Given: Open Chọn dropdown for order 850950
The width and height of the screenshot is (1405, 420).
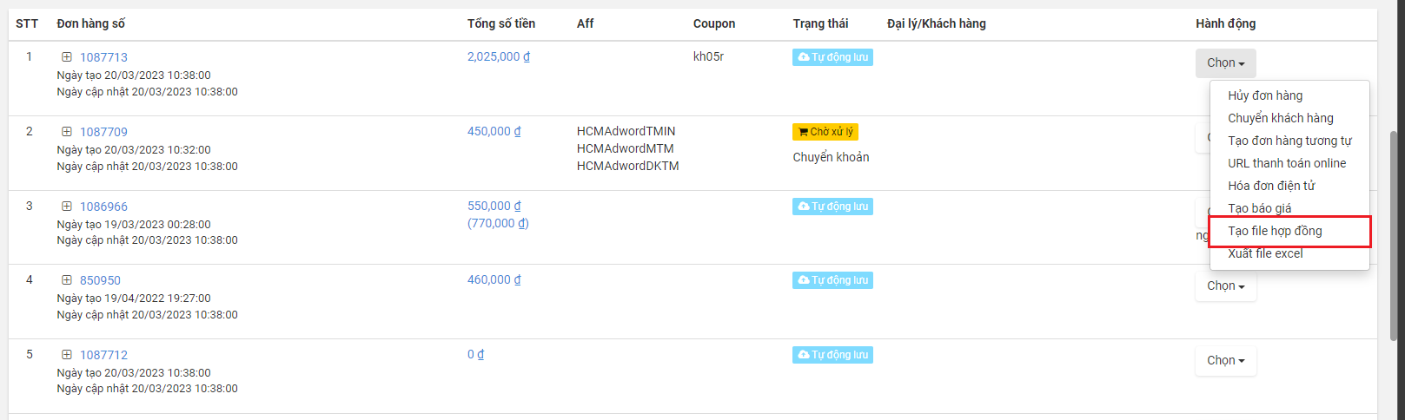Looking at the screenshot, I should [x=1226, y=285].
